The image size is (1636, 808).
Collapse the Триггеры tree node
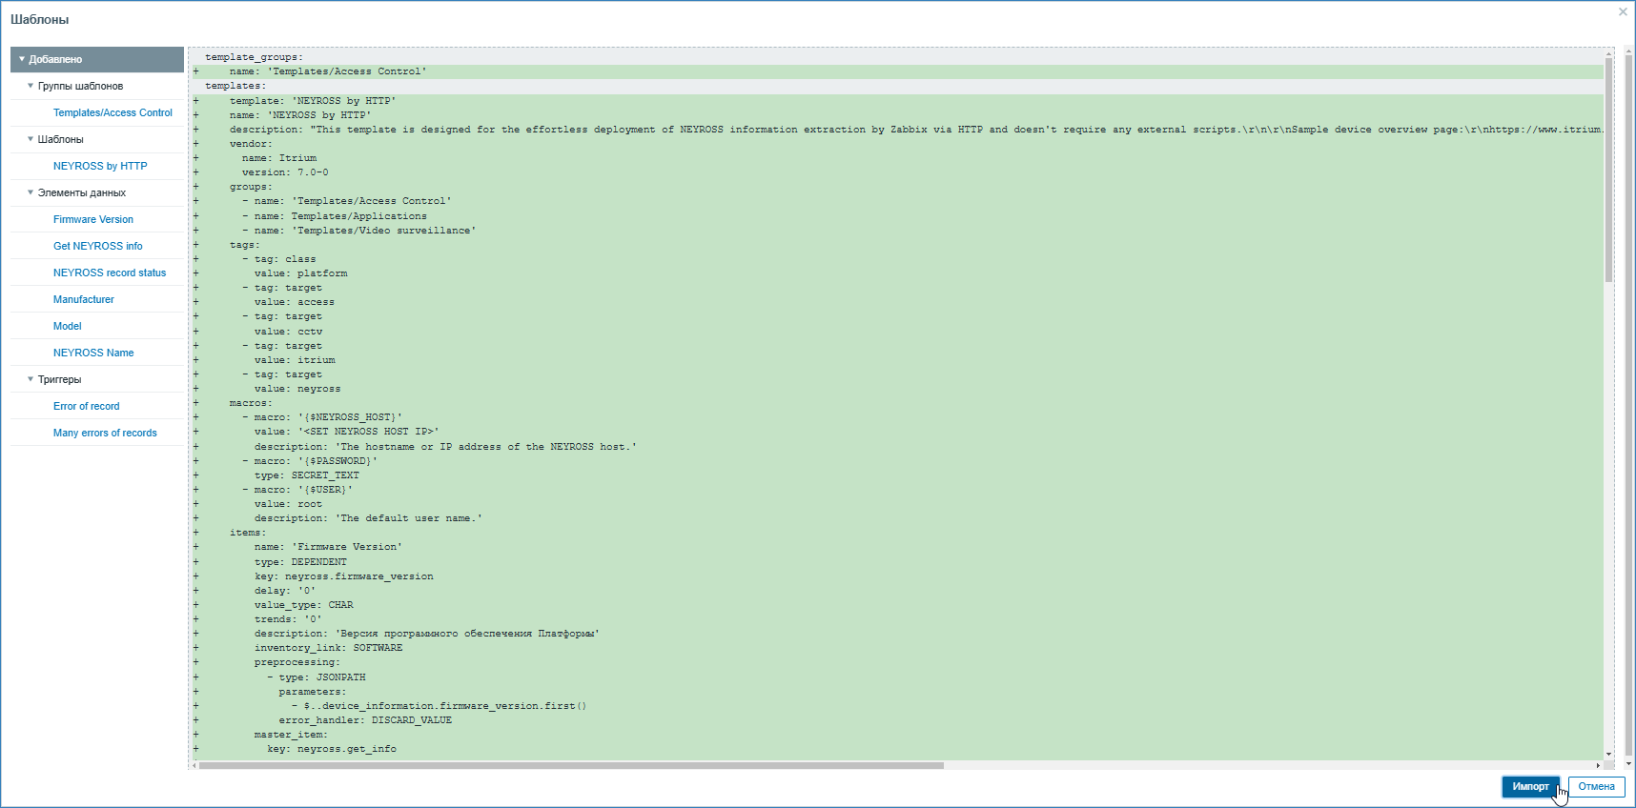(x=31, y=379)
